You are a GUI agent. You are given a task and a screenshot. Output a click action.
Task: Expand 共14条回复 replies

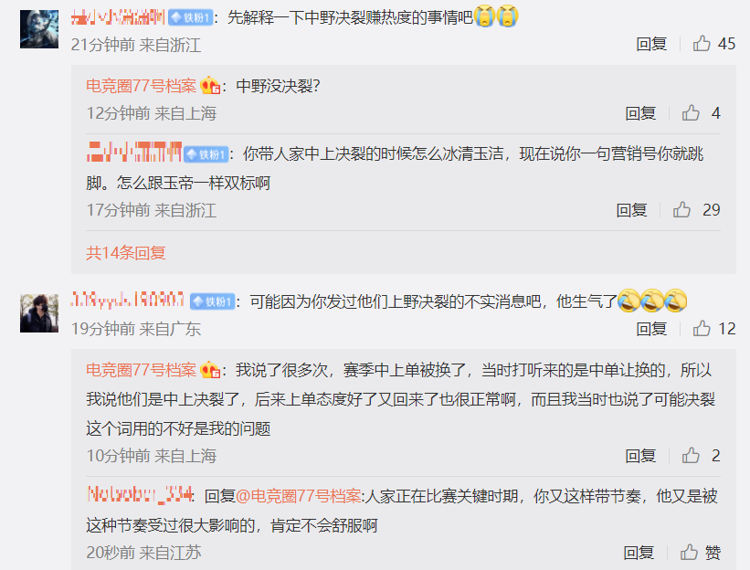click(x=126, y=252)
